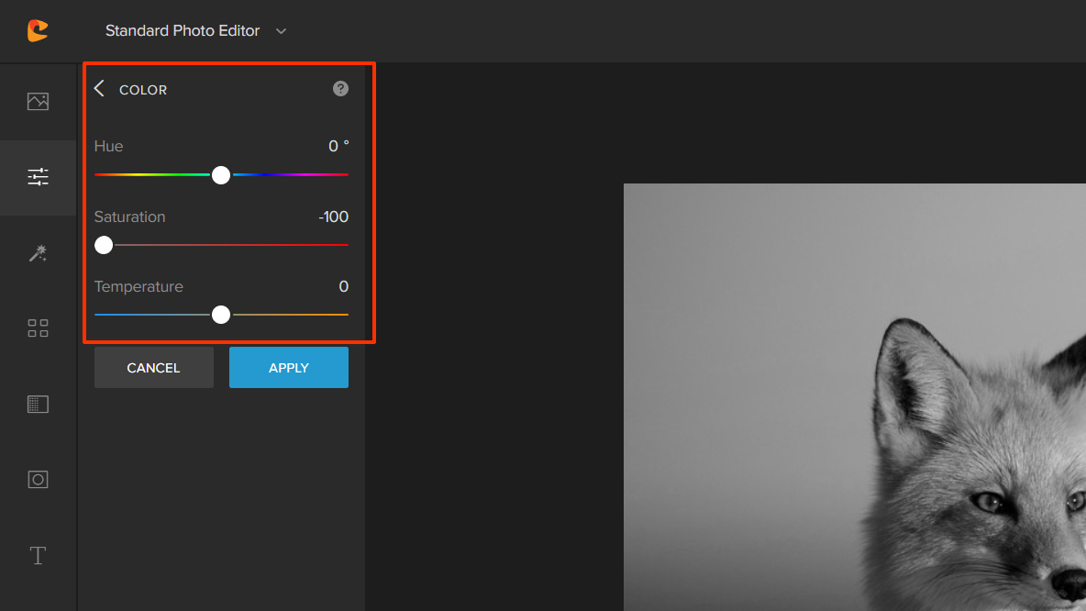Select the dotted texture panel icon
This screenshot has width=1086, height=611.
click(38, 404)
